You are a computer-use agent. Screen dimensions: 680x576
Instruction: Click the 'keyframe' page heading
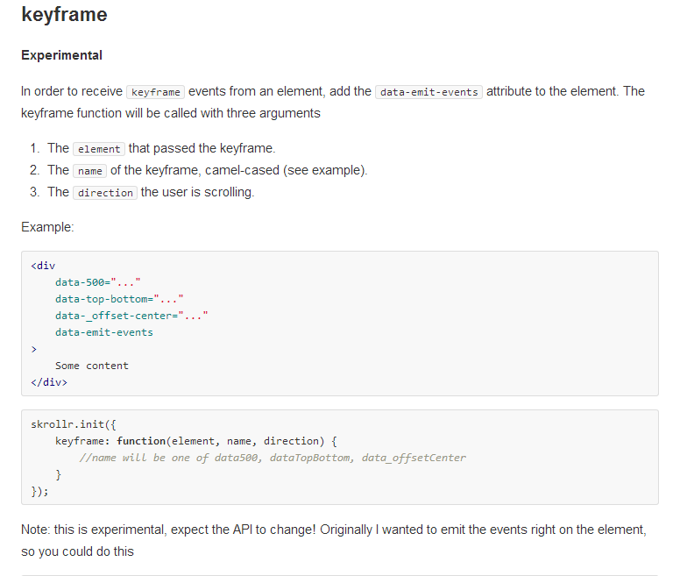(x=64, y=15)
